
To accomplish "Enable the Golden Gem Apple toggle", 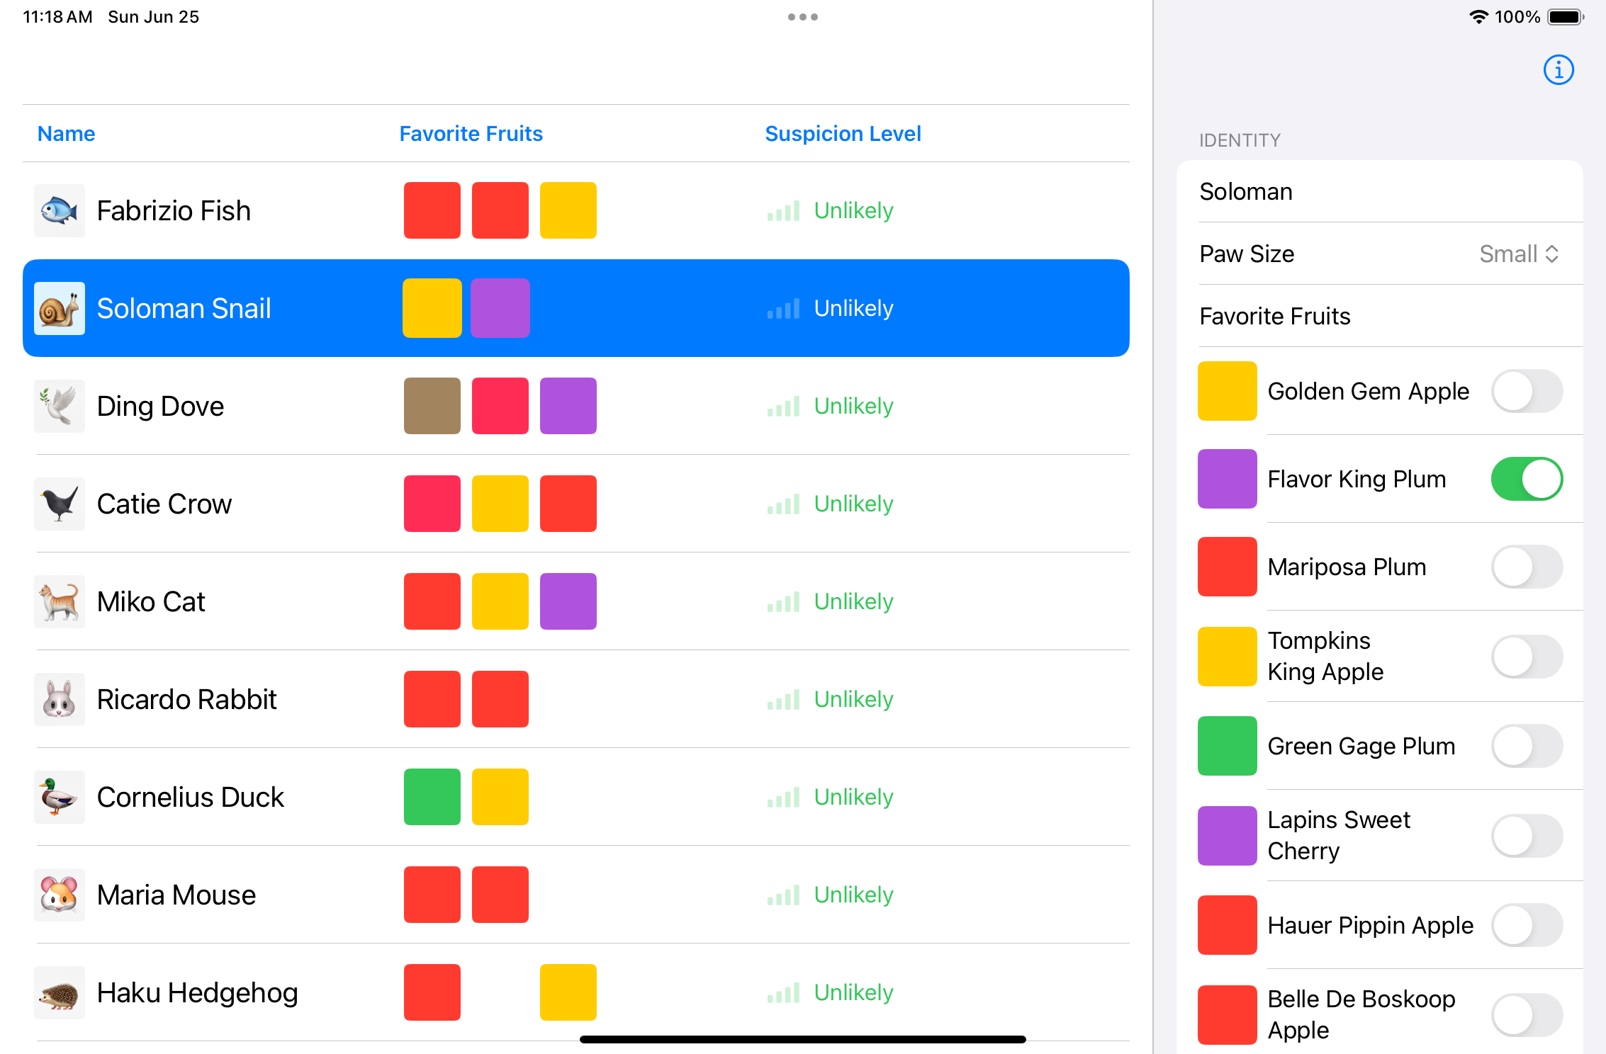I will click(x=1527, y=391).
